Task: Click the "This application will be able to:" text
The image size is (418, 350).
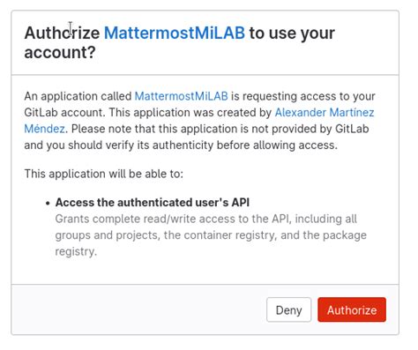Action: (x=104, y=174)
